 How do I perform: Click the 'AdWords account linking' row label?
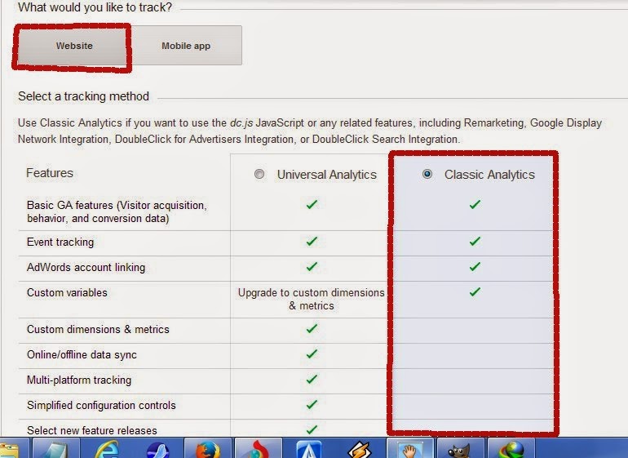(86, 268)
